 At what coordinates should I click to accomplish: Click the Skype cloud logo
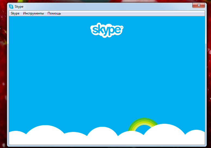pyautogui.click(x=107, y=30)
